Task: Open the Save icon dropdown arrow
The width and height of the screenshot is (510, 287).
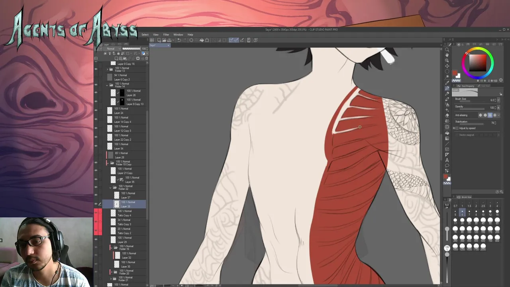Action: click(173, 40)
